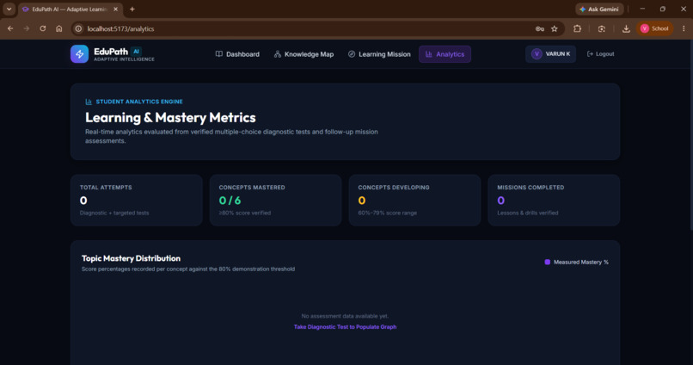Click the Student Analytics Engine chart icon
The image size is (693, 365).
[x=89, y=102]
